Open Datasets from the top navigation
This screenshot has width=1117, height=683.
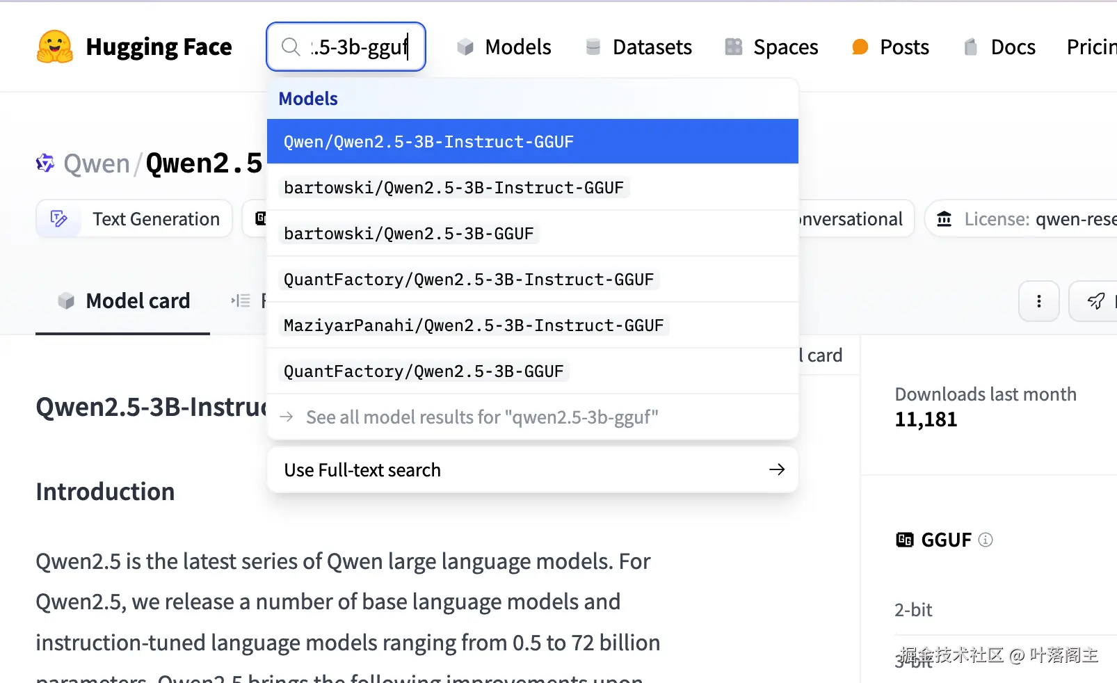click(x=651, y=47)
